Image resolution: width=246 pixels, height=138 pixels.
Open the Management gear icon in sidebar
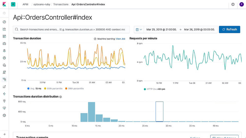[4, 116]
